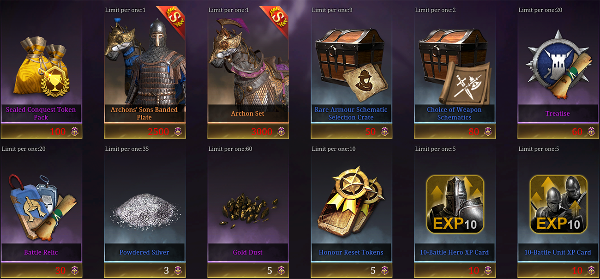Click the Gold Dust name label
This screenshot has height=279, width=600.
coord(248,252)
